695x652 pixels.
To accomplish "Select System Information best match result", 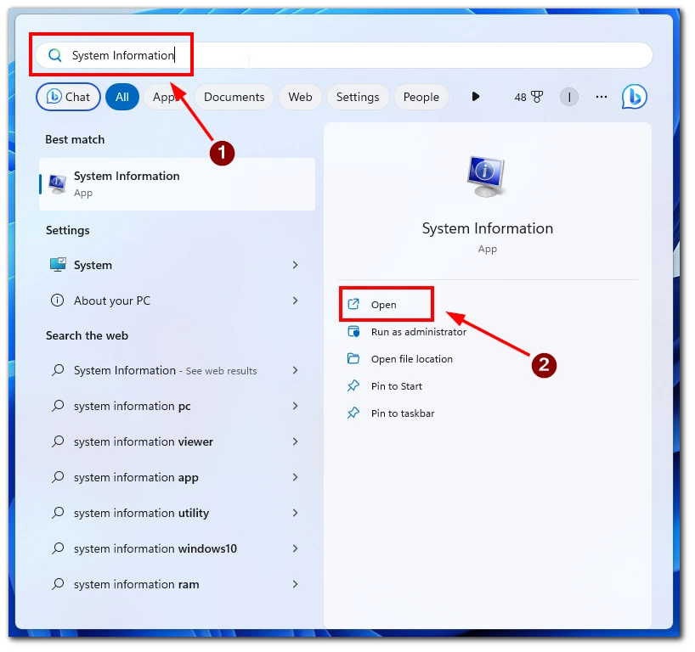I will click(x=178, y=184).
